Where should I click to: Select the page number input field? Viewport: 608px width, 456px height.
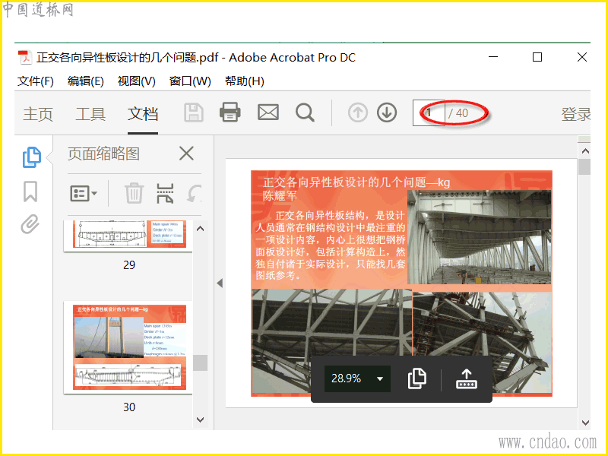429,112
